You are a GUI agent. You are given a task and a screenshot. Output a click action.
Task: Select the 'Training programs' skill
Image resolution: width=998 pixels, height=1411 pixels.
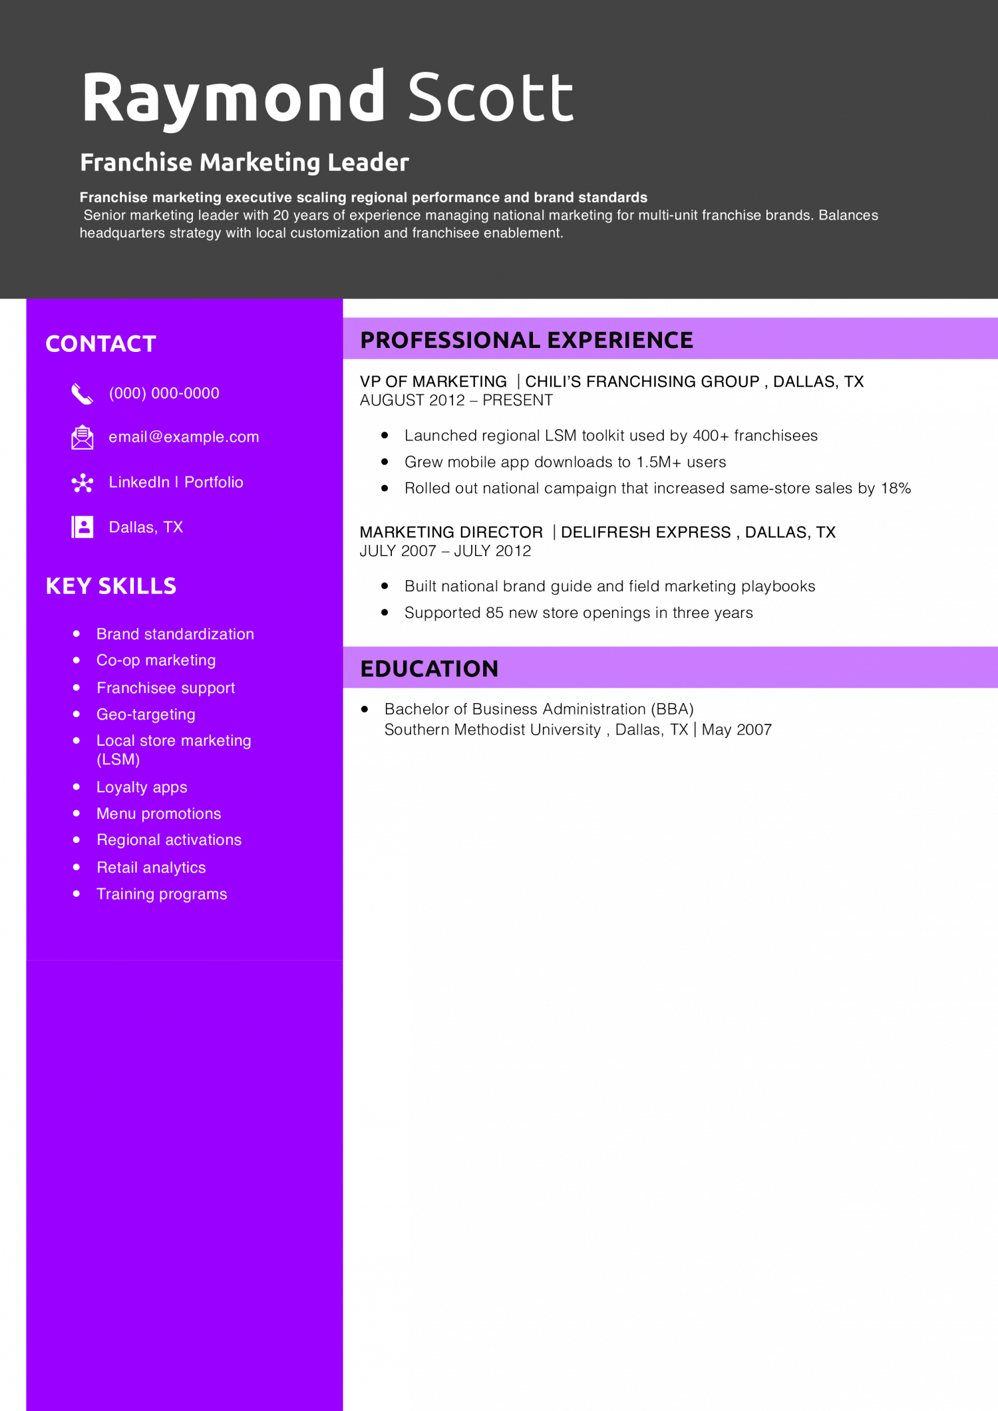[x=162, y=895]
